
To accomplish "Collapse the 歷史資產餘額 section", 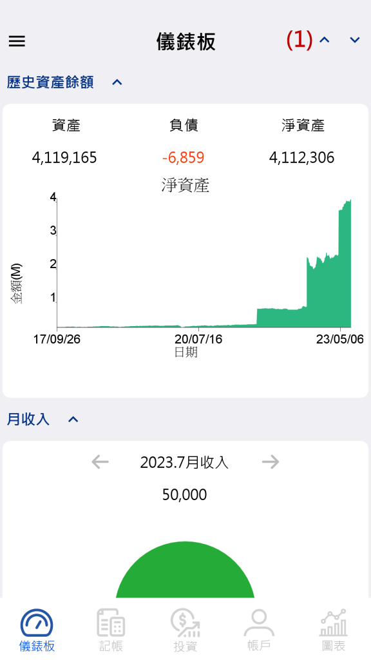I will (117, 82).
